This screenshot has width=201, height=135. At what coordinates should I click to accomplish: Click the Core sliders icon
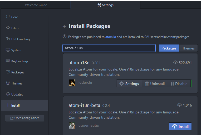pos(8,17)
